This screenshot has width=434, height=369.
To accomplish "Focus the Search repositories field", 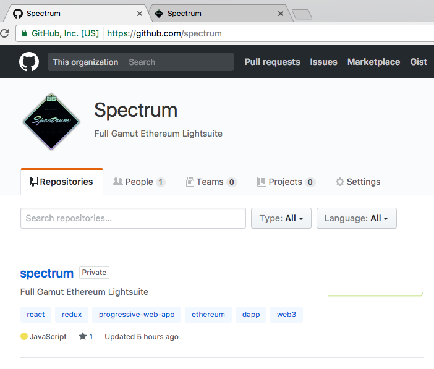I will click(133, 218).
